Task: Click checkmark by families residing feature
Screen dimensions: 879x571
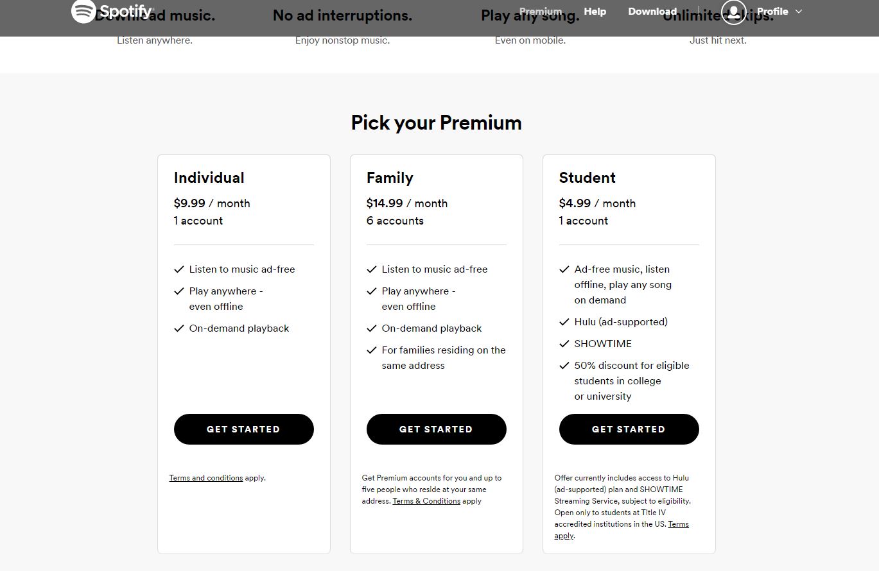Action: (372, 350)
